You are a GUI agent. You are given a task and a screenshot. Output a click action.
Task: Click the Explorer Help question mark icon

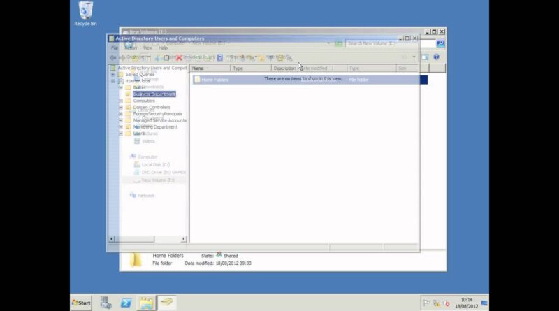[436, 57]
